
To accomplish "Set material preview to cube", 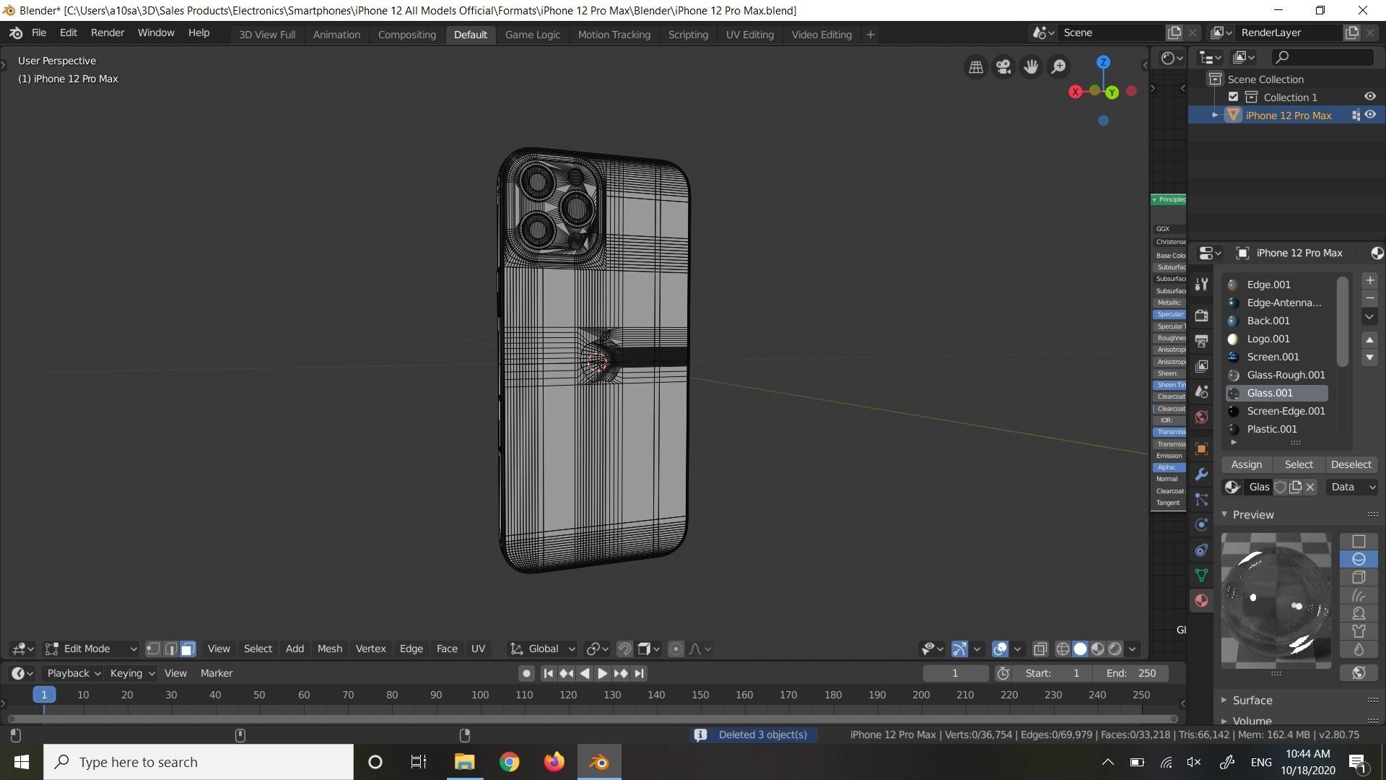I will pyautogui.click(x=1359, y=578).
